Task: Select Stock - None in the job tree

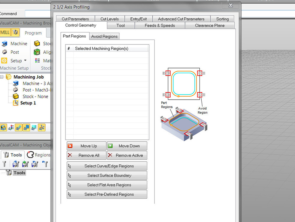Action: click(35, 97)
